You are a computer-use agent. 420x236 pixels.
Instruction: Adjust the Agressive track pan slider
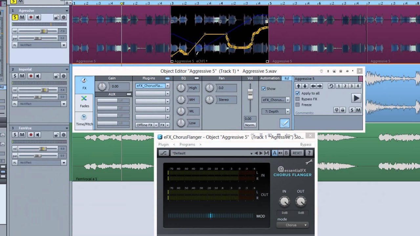(38, 38)
